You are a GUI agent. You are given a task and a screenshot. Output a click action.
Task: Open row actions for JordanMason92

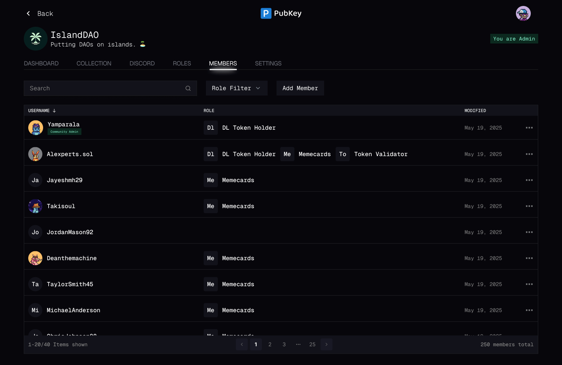[529, 232]
